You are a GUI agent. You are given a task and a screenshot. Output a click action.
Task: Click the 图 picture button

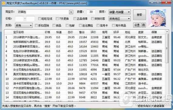click(x=144, y=25)
